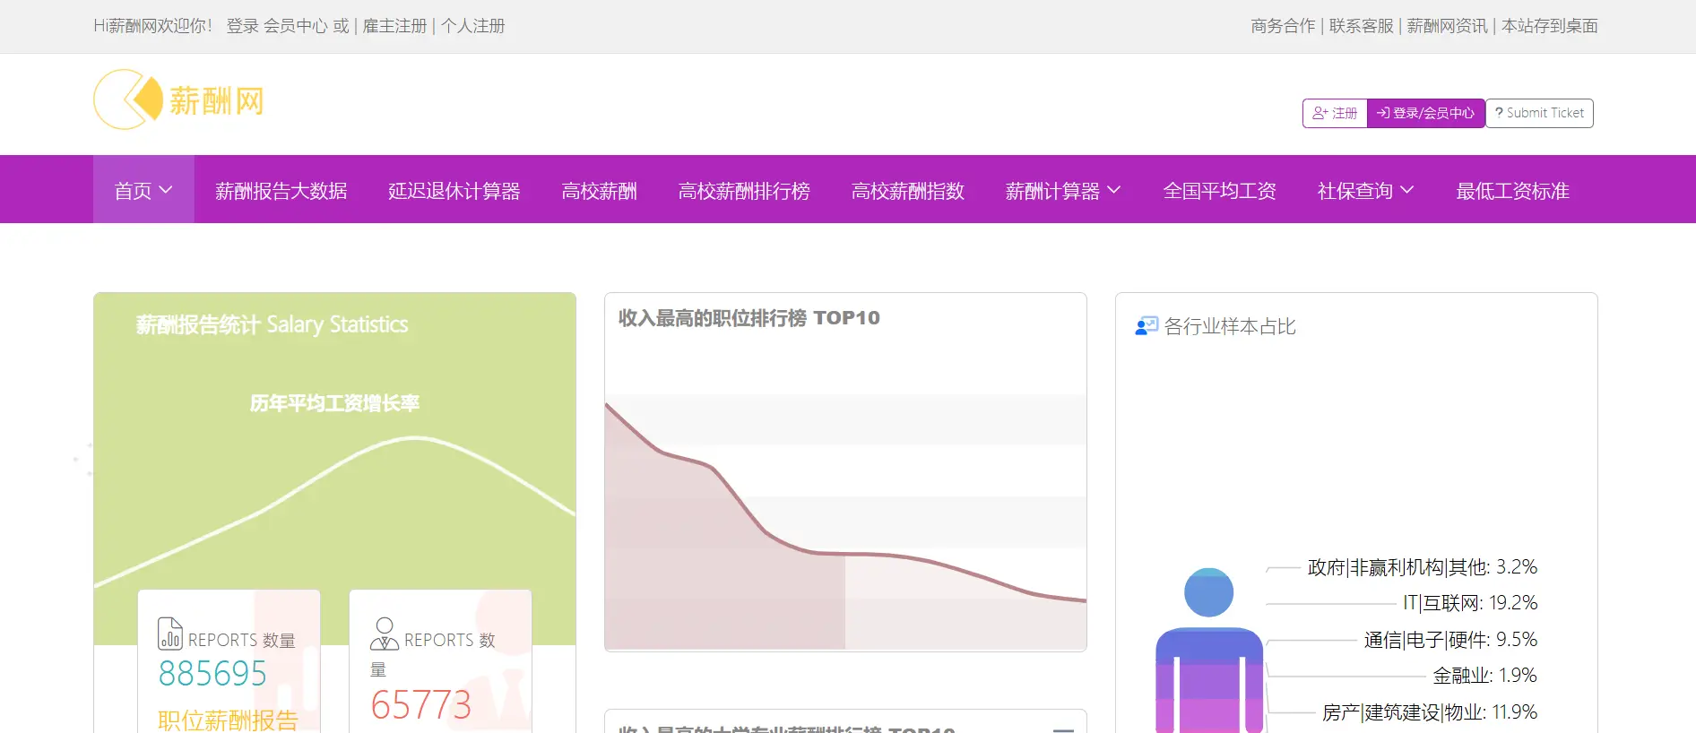Viewport: 1696px width, 733px height.
Task: Expand the 薪酬计算器 dropdown menu
Action: (1063, 190)
